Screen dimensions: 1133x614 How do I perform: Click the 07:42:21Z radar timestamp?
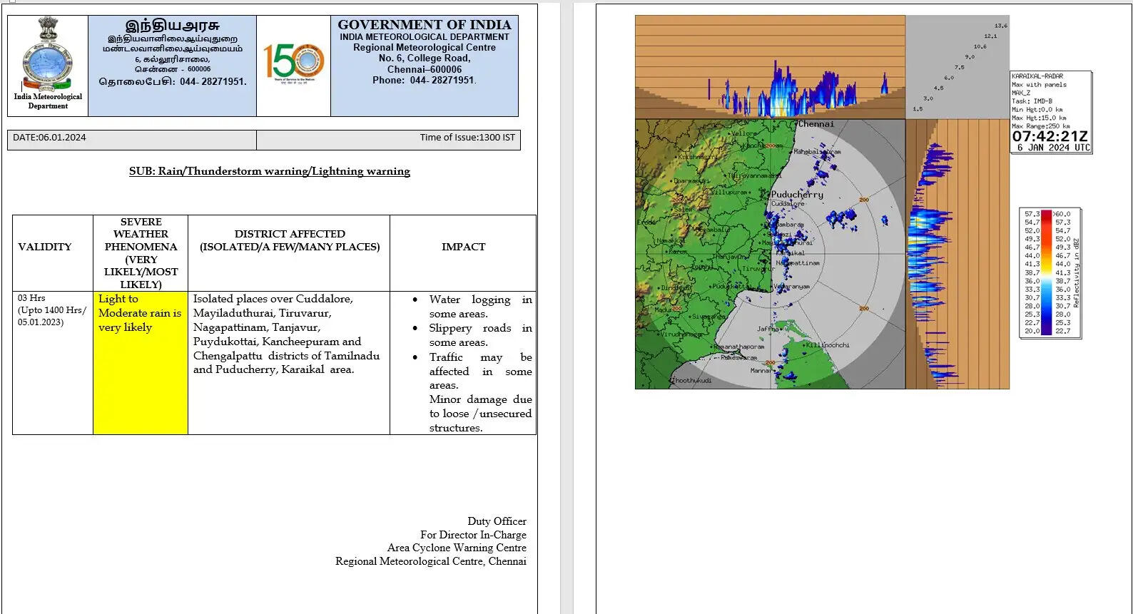(x=1050, y=136)
